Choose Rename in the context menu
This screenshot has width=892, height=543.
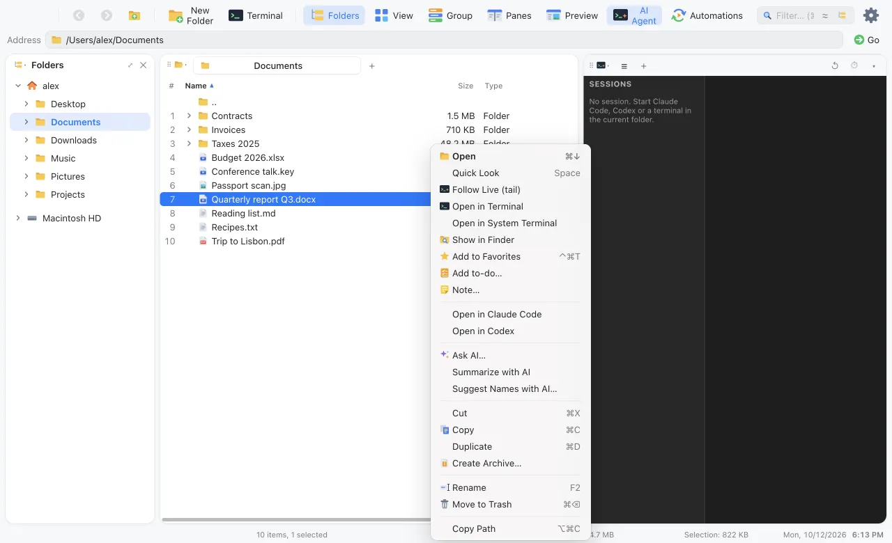point(510,487)
